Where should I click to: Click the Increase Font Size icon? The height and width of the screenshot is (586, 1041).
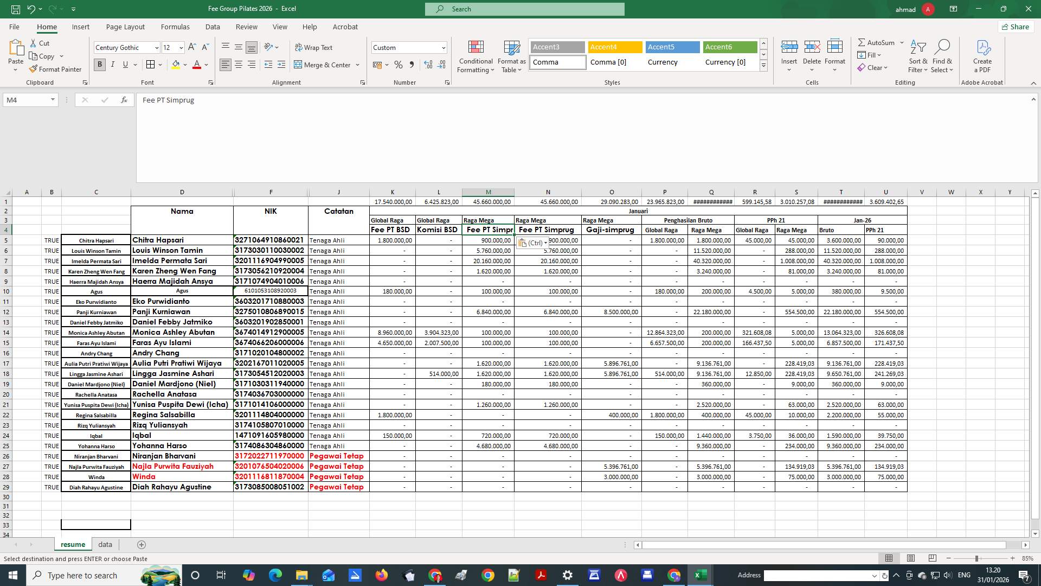point(191,47)
